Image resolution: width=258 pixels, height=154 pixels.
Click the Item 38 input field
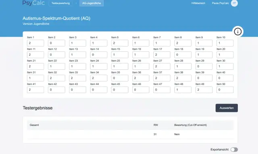[183, 78]
